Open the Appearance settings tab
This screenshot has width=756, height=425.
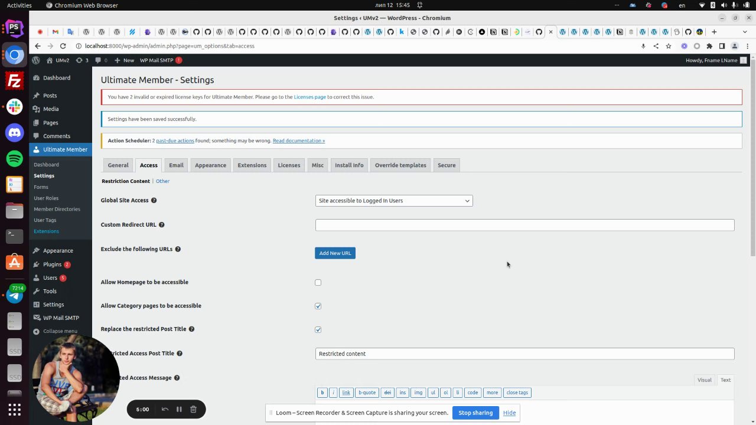tap(211, 165)
